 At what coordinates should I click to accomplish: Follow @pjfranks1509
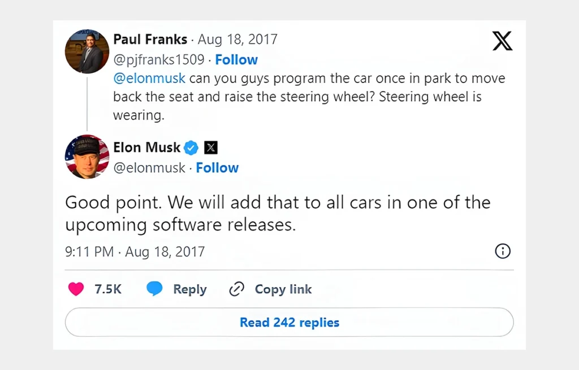[x=236, y=59]
